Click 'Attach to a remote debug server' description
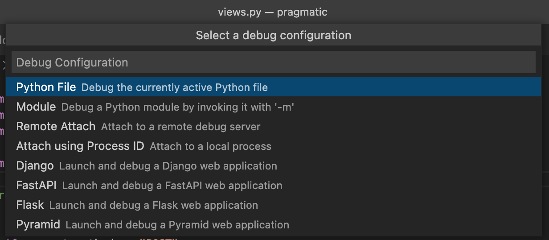Viewport: 549px width, 240px height. (180, 127)
